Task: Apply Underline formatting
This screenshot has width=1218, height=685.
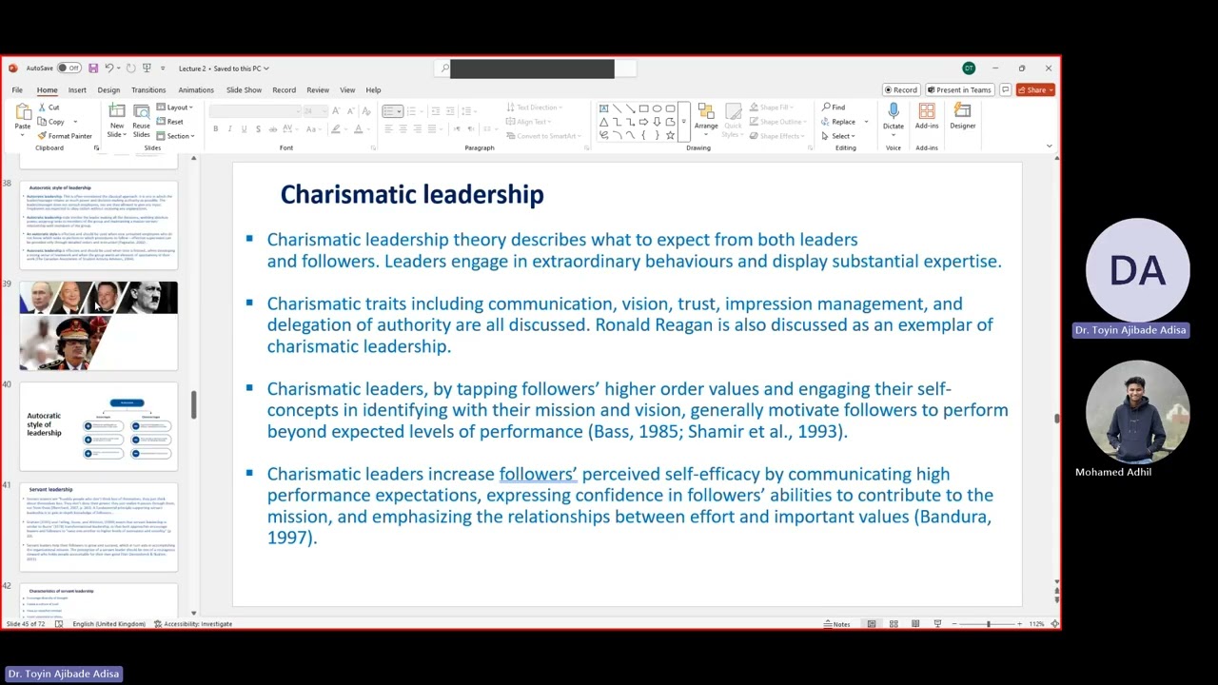Action: coord(244,129)
